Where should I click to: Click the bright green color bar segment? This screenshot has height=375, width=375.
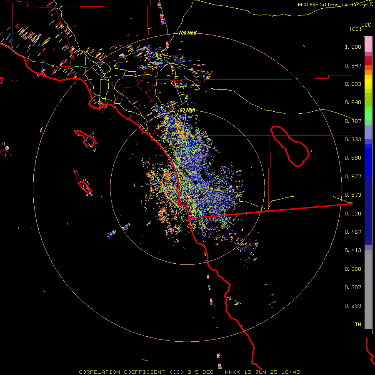[368, 114]
